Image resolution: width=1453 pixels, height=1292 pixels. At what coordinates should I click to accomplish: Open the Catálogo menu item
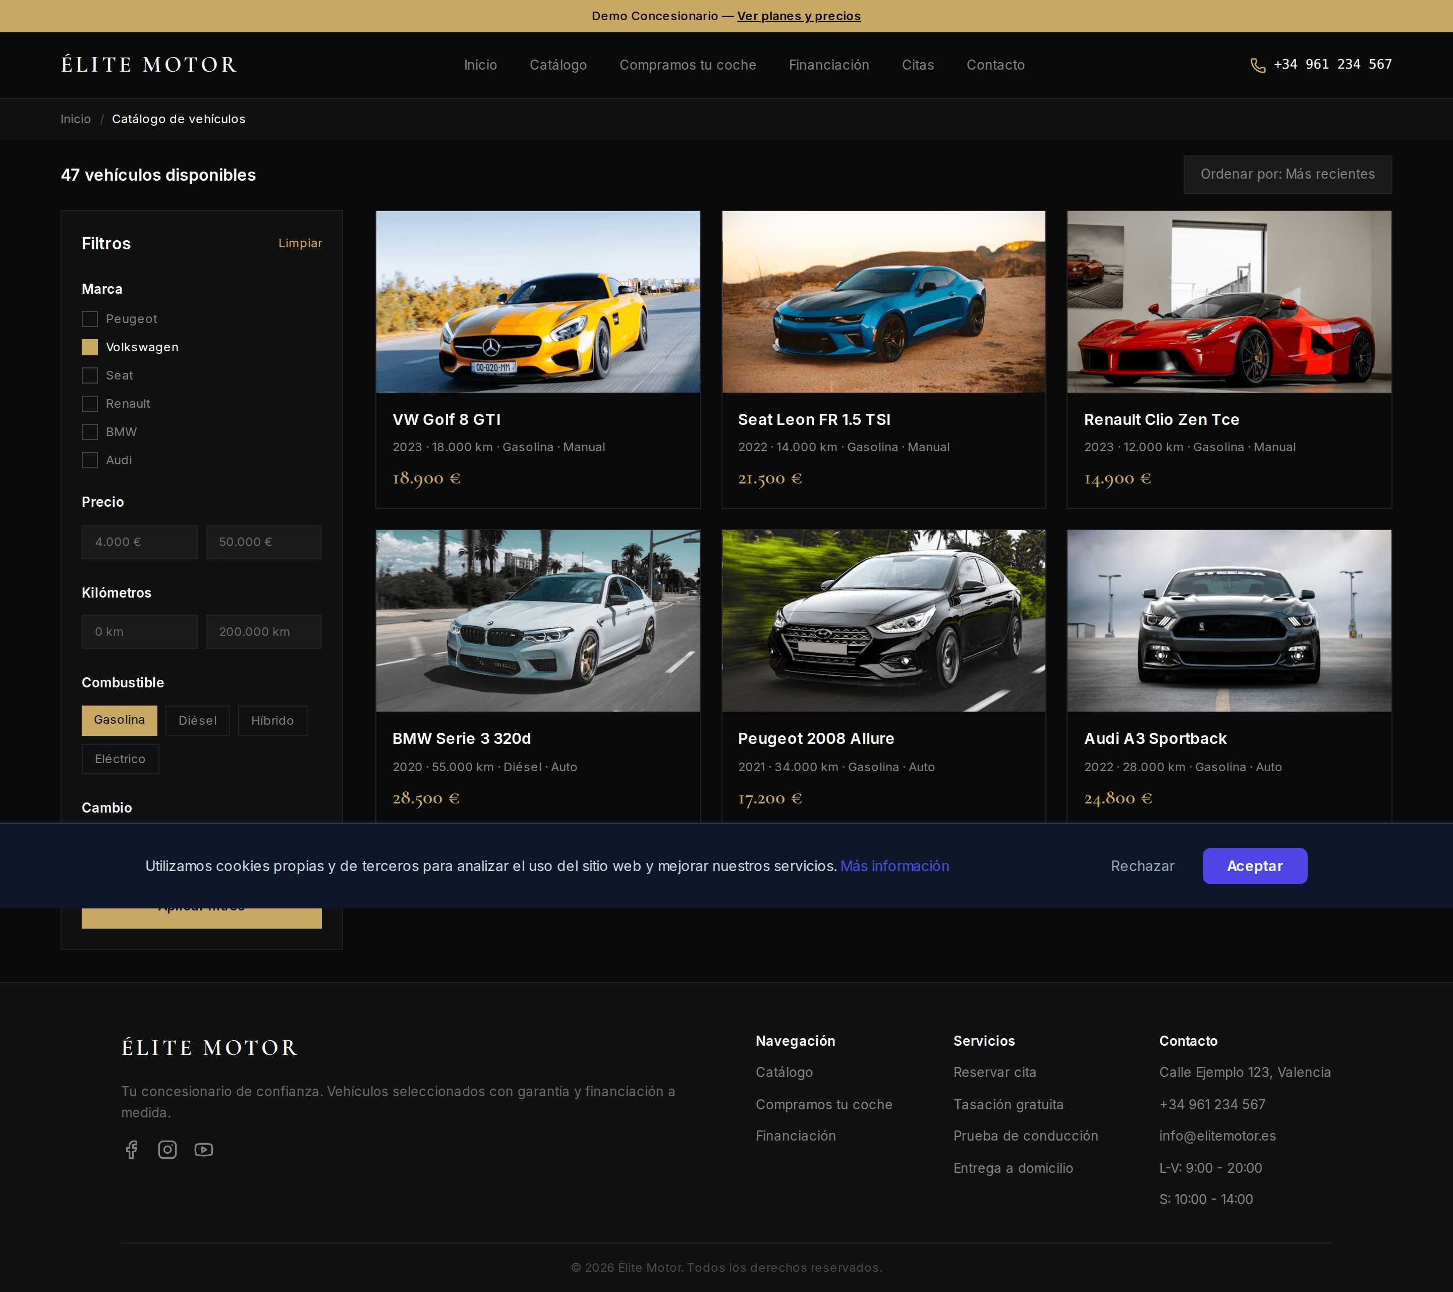pos(558,65)
